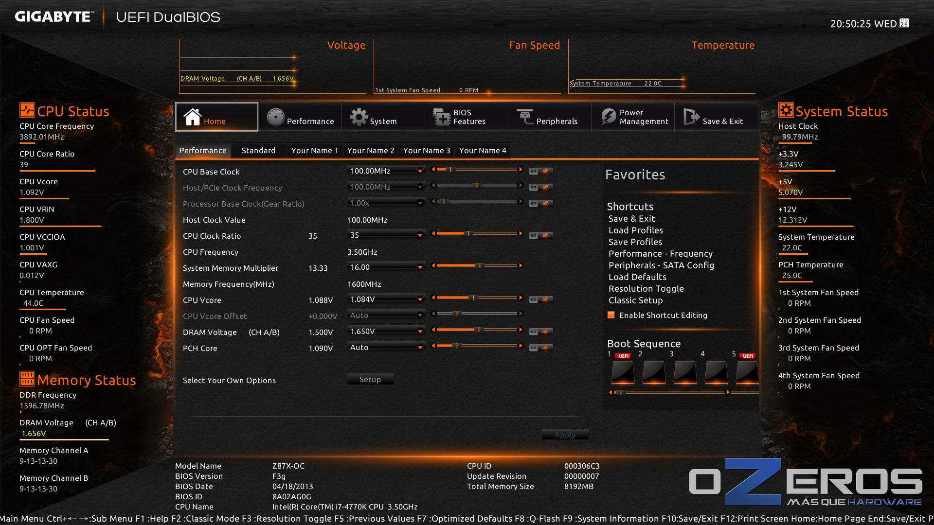
Task: Open the Peripherals icon menu
Action: tap(525, 117)
